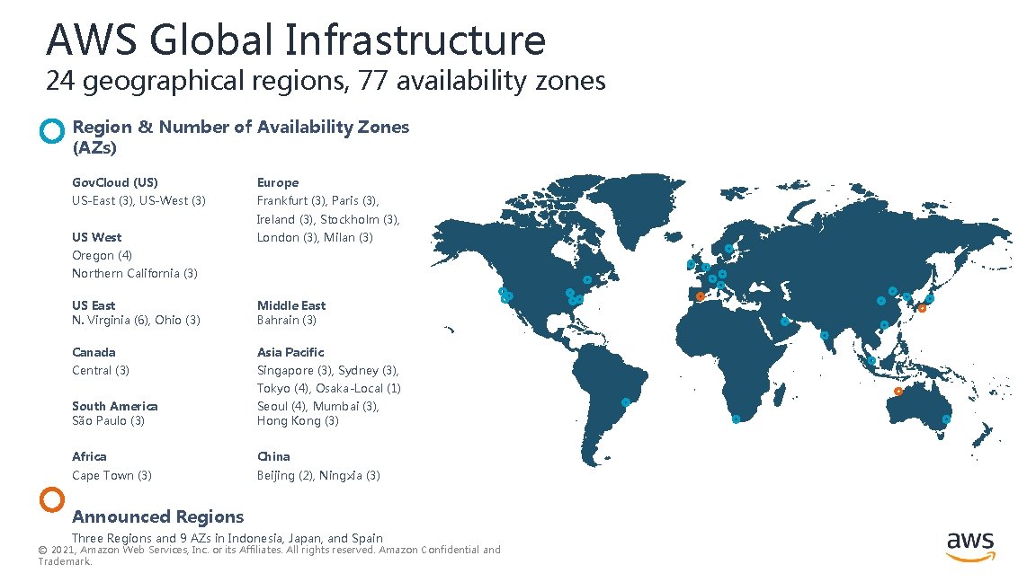Screen dimensions: 1036x582
Task: Click the 'N. Virginia (6), Ohio (3)' line
Action: [x=136, y=320]
